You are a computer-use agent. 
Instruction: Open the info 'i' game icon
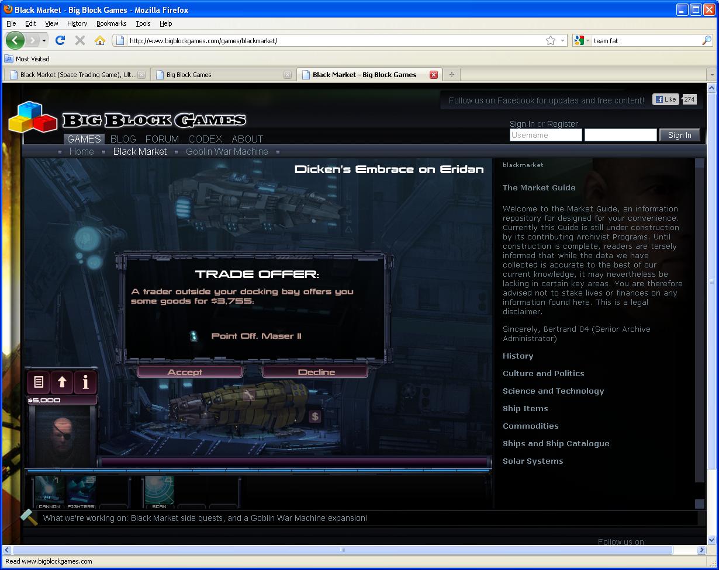point(85,383)
